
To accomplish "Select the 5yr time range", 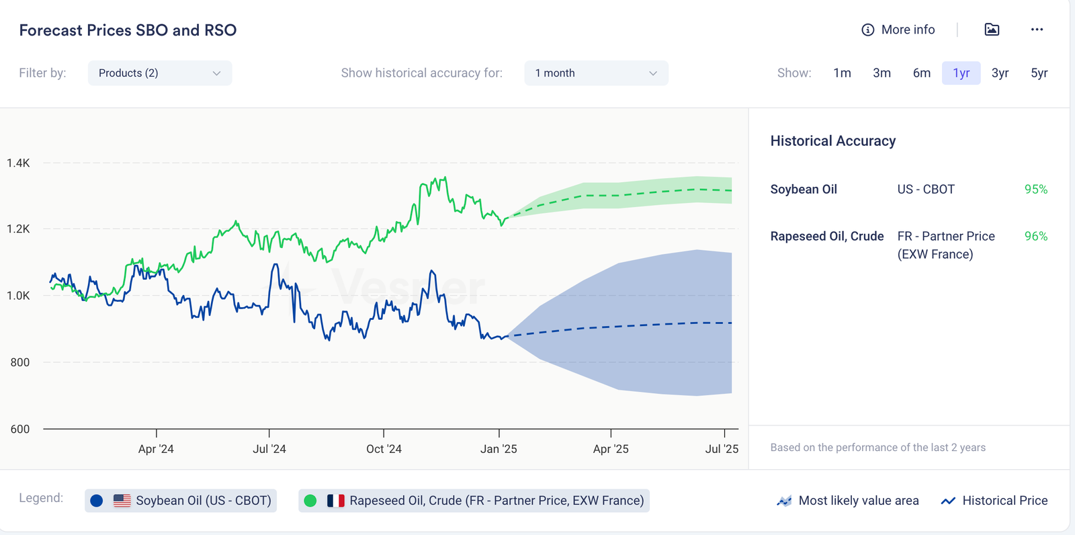I will [1039, 73].
